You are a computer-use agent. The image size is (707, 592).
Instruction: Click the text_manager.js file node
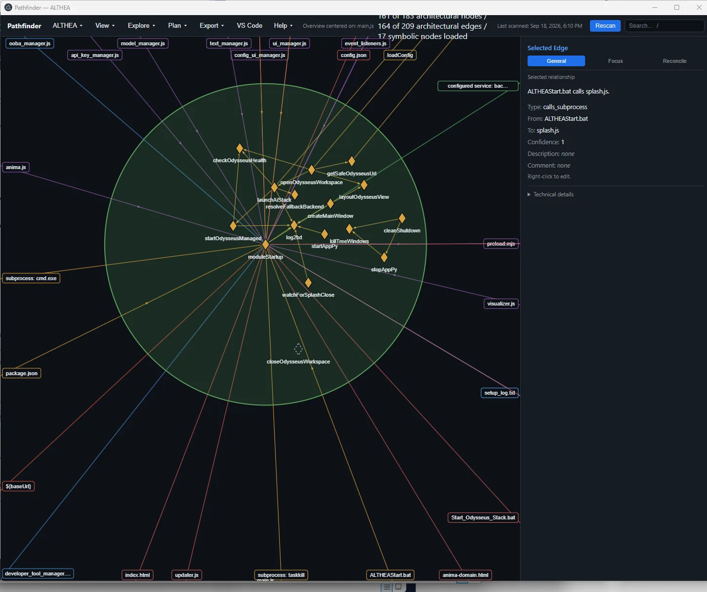pos(229,43)
